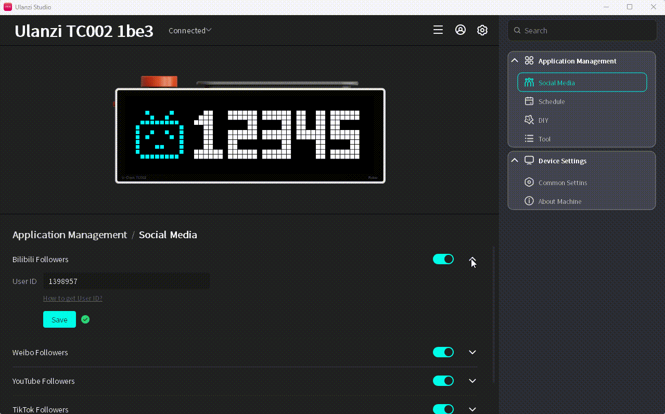Open the Tool menu item
Image resolution: width=665 pixels, height=414 pixels.
pyautogui.click(x=582, y=139)
